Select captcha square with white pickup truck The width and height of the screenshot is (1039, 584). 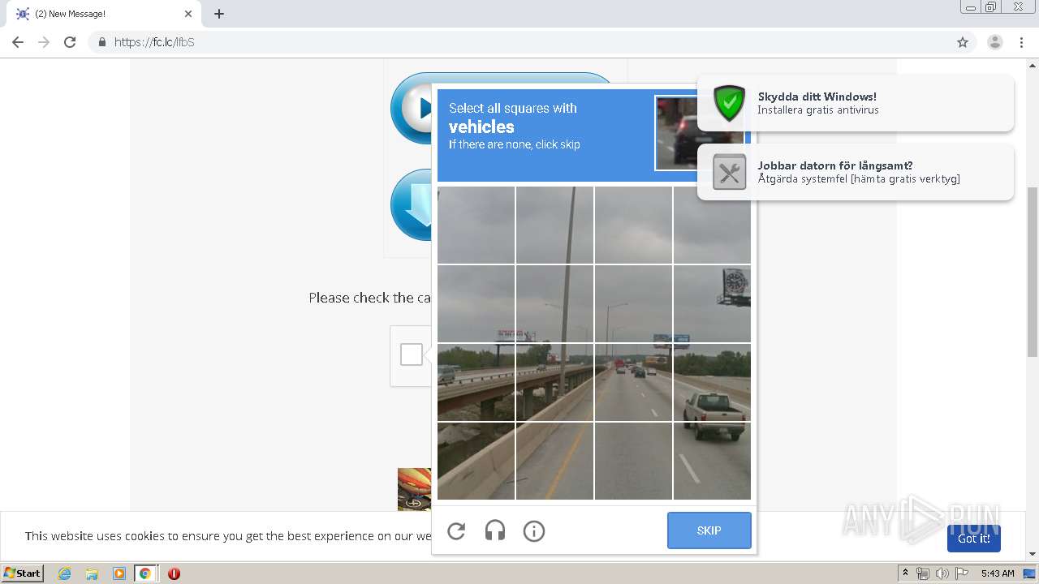712,382
